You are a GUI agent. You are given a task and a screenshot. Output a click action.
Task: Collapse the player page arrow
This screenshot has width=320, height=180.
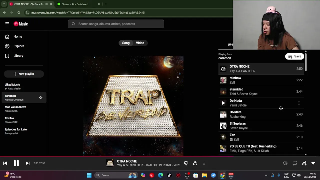[313, 163]
